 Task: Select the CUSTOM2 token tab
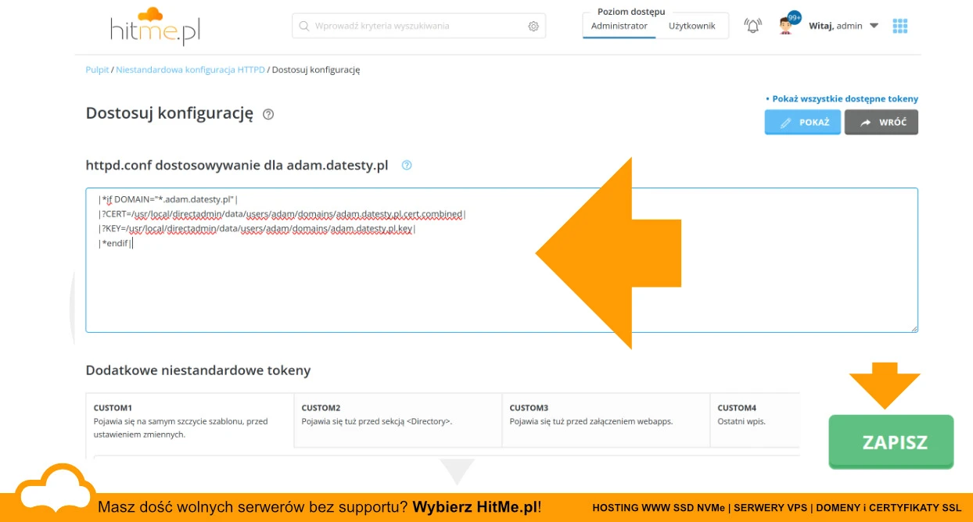tap(398, 420)
